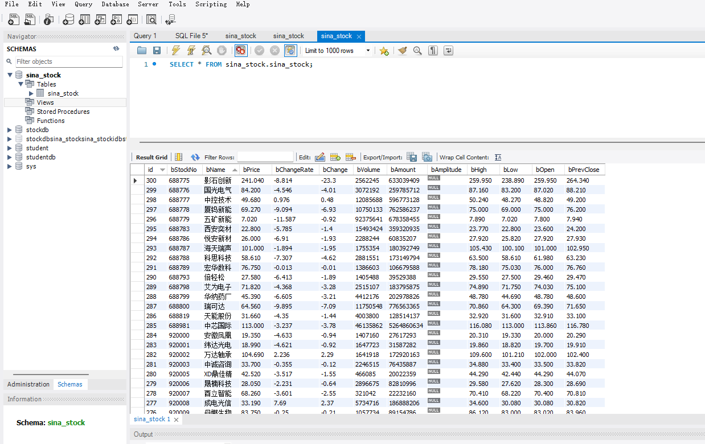Sort by the bPrice column header

(252, 170)
